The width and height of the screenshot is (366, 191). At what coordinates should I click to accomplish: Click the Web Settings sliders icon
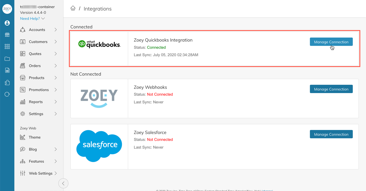click(23, 173)
